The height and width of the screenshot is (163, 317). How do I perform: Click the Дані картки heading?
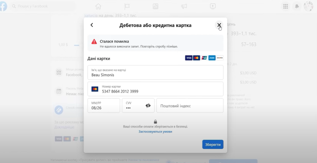point(99,59)
